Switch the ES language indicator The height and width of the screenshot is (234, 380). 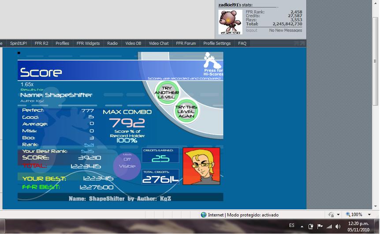point(291,225)
